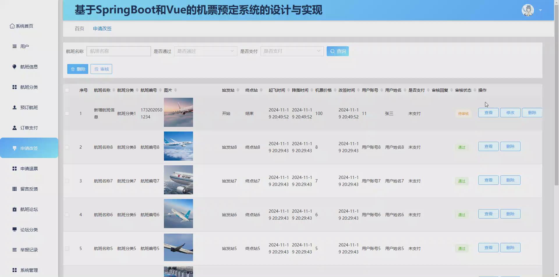Click the 留言反馈 grid icon
The width and height of the screenshot is (559, 277).
(14, 189)
